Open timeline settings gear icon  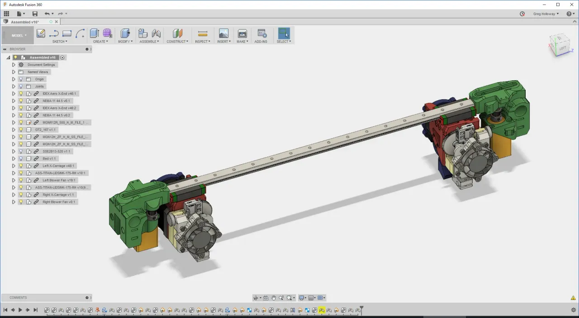pyautogui.click(x=574, y=310)
